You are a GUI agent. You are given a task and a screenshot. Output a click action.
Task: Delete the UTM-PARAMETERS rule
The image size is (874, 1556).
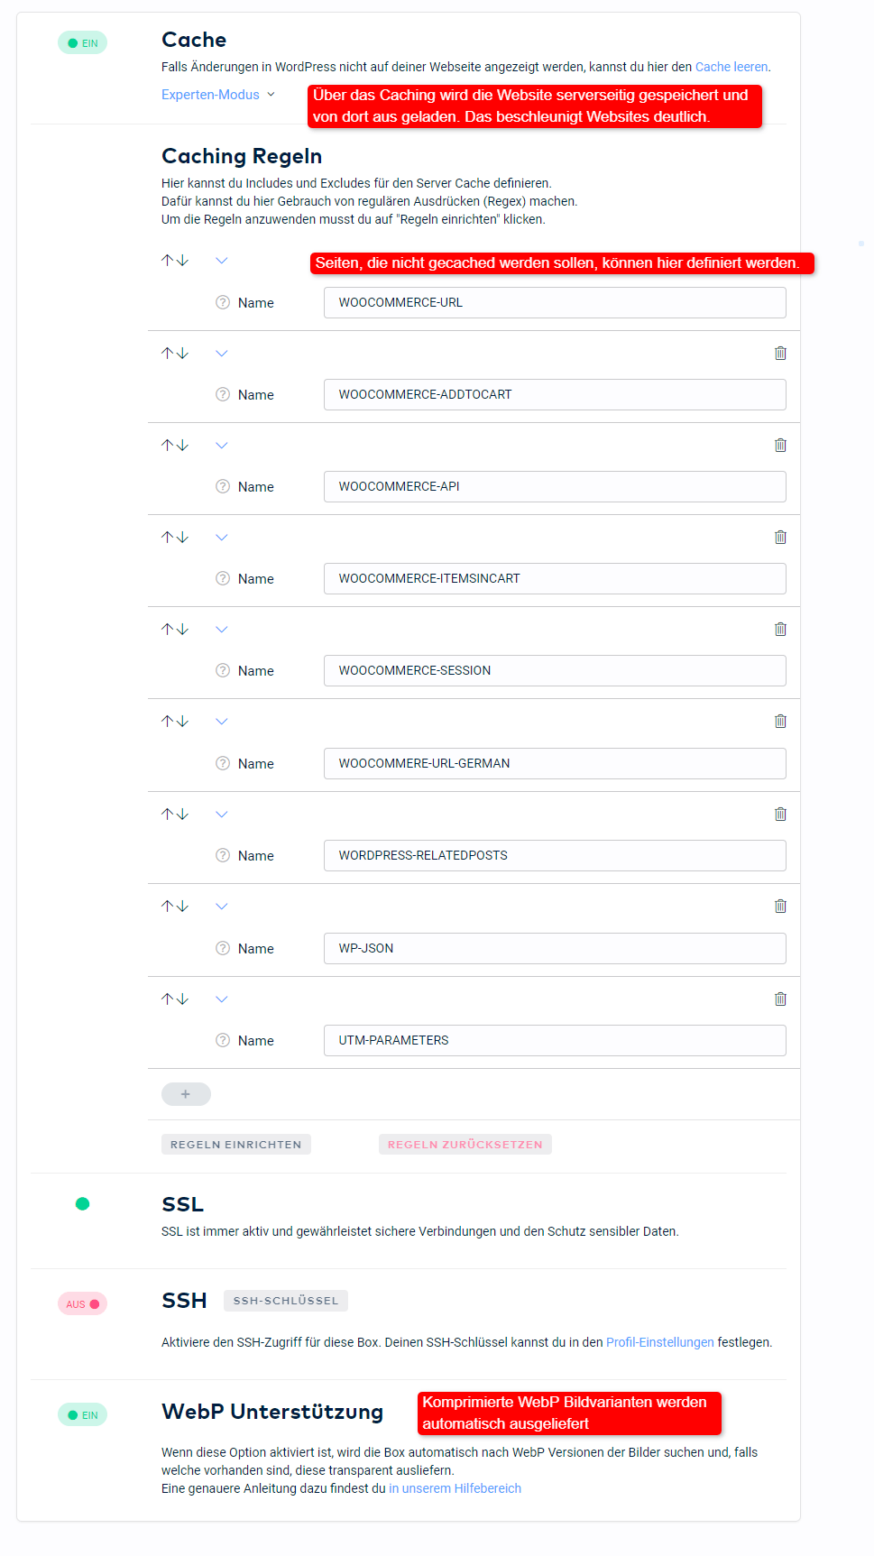[x=780, y=999]
